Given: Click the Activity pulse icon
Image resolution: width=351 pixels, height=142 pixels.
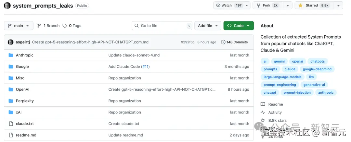Looking at the screenshot, I should [x=263, y=112].
